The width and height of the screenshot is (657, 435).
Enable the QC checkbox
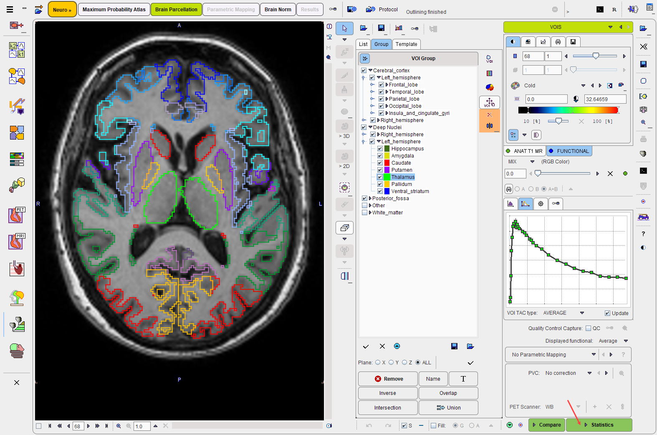[x=588, y=328]
